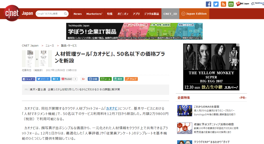Image resolution: width=264 pixels, height=144 pixels.
Task: Open the cognitive feature thumbnail
Action: (185, 128)
